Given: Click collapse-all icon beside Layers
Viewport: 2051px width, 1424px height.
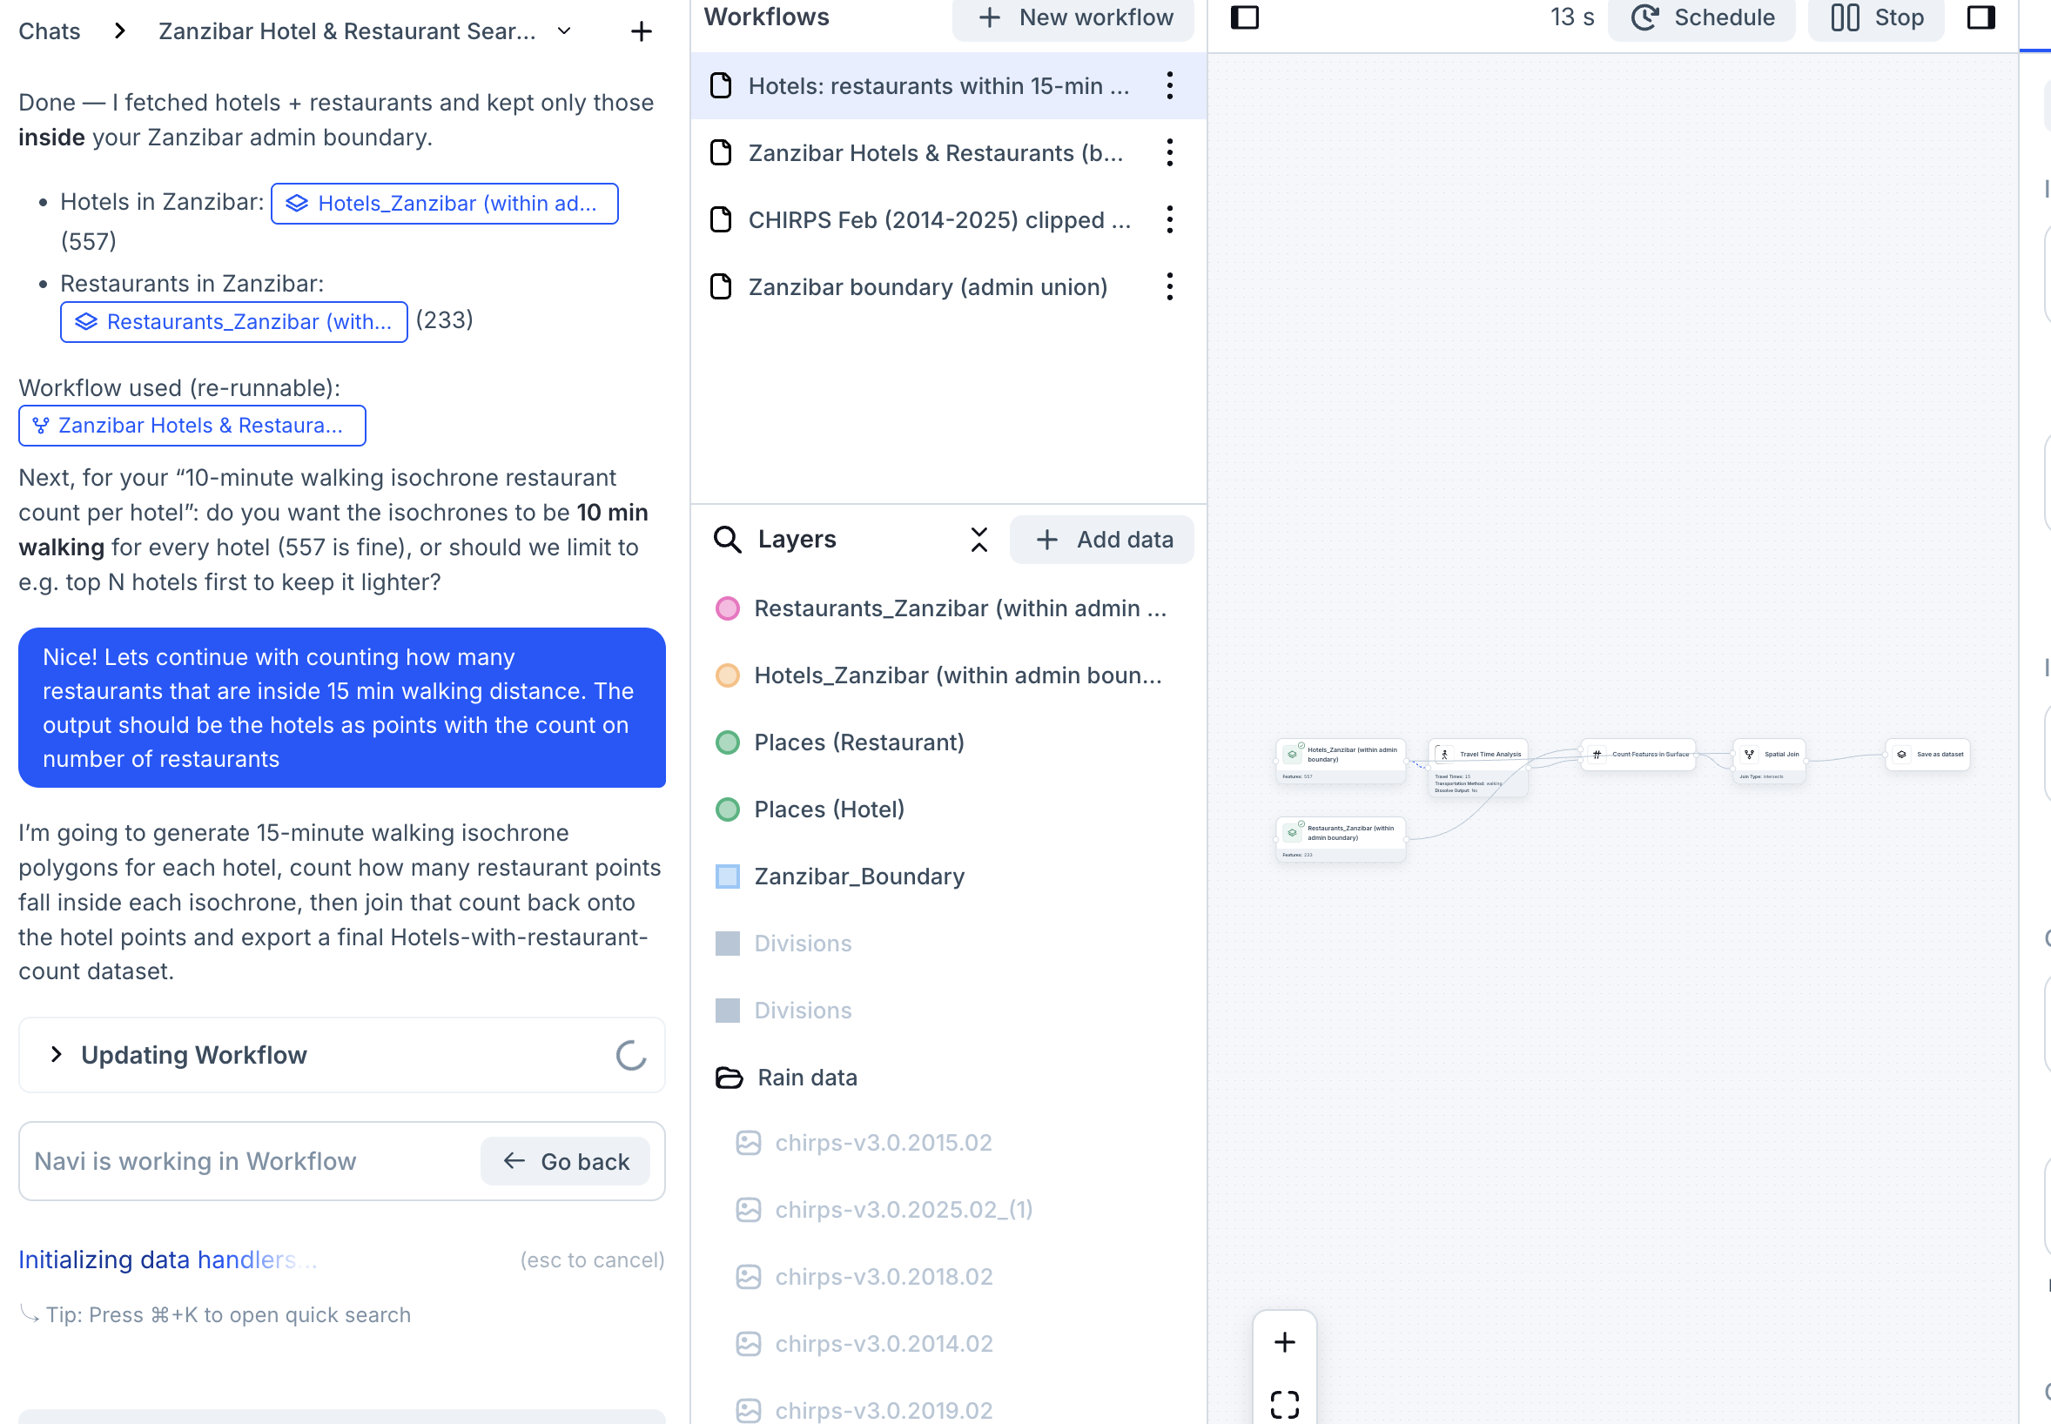Looking at the screenshot, I should coord(978,539).
